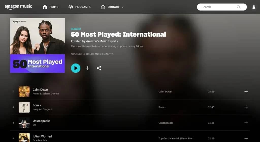Click the podcast microphone icon
This screenshot has height=142, width=260.
tap(71, 7)
